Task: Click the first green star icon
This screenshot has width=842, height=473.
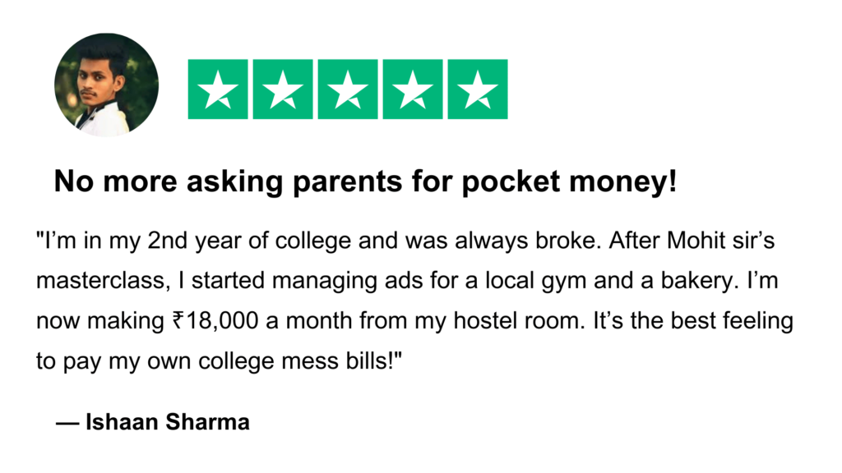Action: 218,90
